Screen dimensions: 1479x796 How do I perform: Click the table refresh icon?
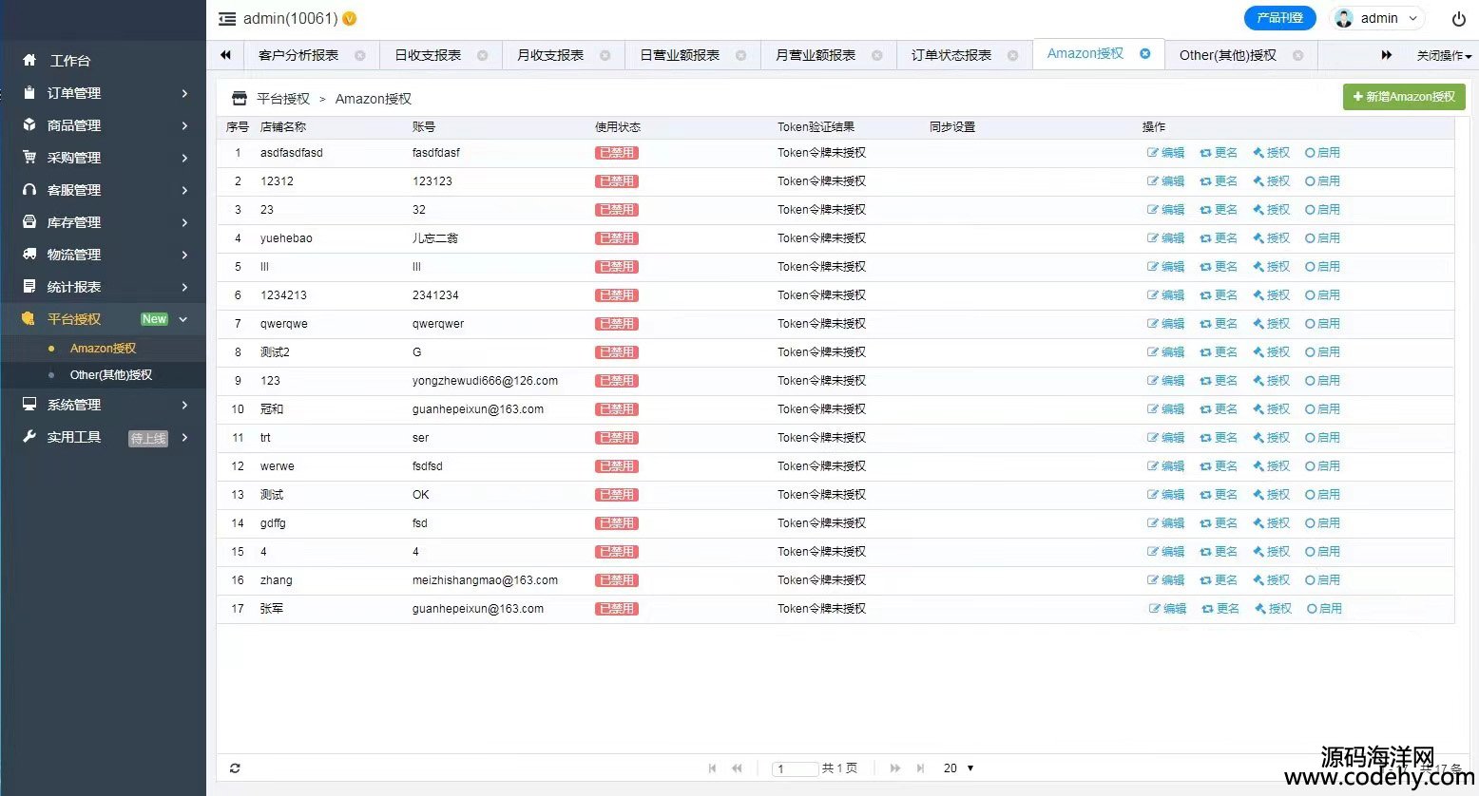[x=235, y=768]
